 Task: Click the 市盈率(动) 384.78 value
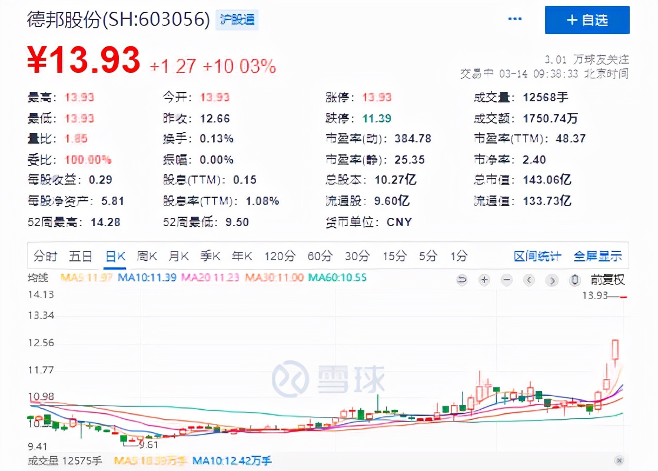coord(413,138)
